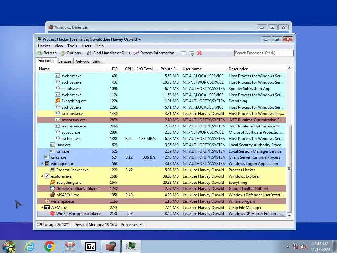Open the View menu

59,46
